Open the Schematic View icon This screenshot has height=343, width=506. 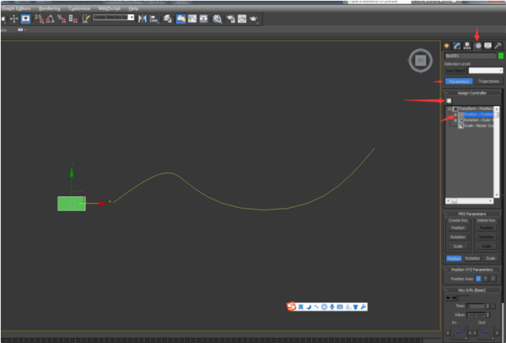(x=203, y=19)
